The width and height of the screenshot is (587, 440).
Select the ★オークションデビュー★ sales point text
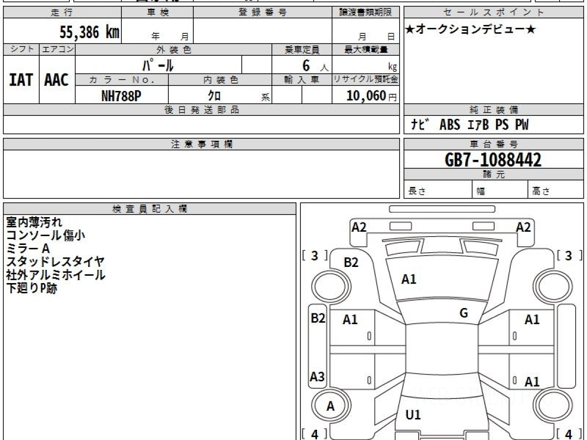471,30
